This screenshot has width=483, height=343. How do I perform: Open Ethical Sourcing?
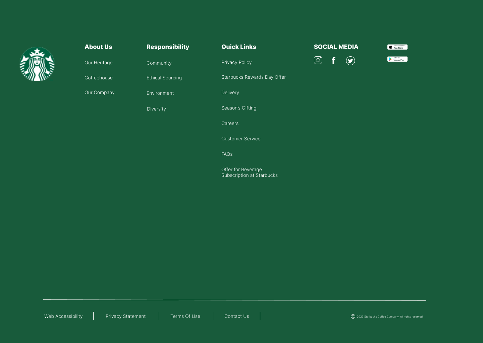tap(164, 78)
